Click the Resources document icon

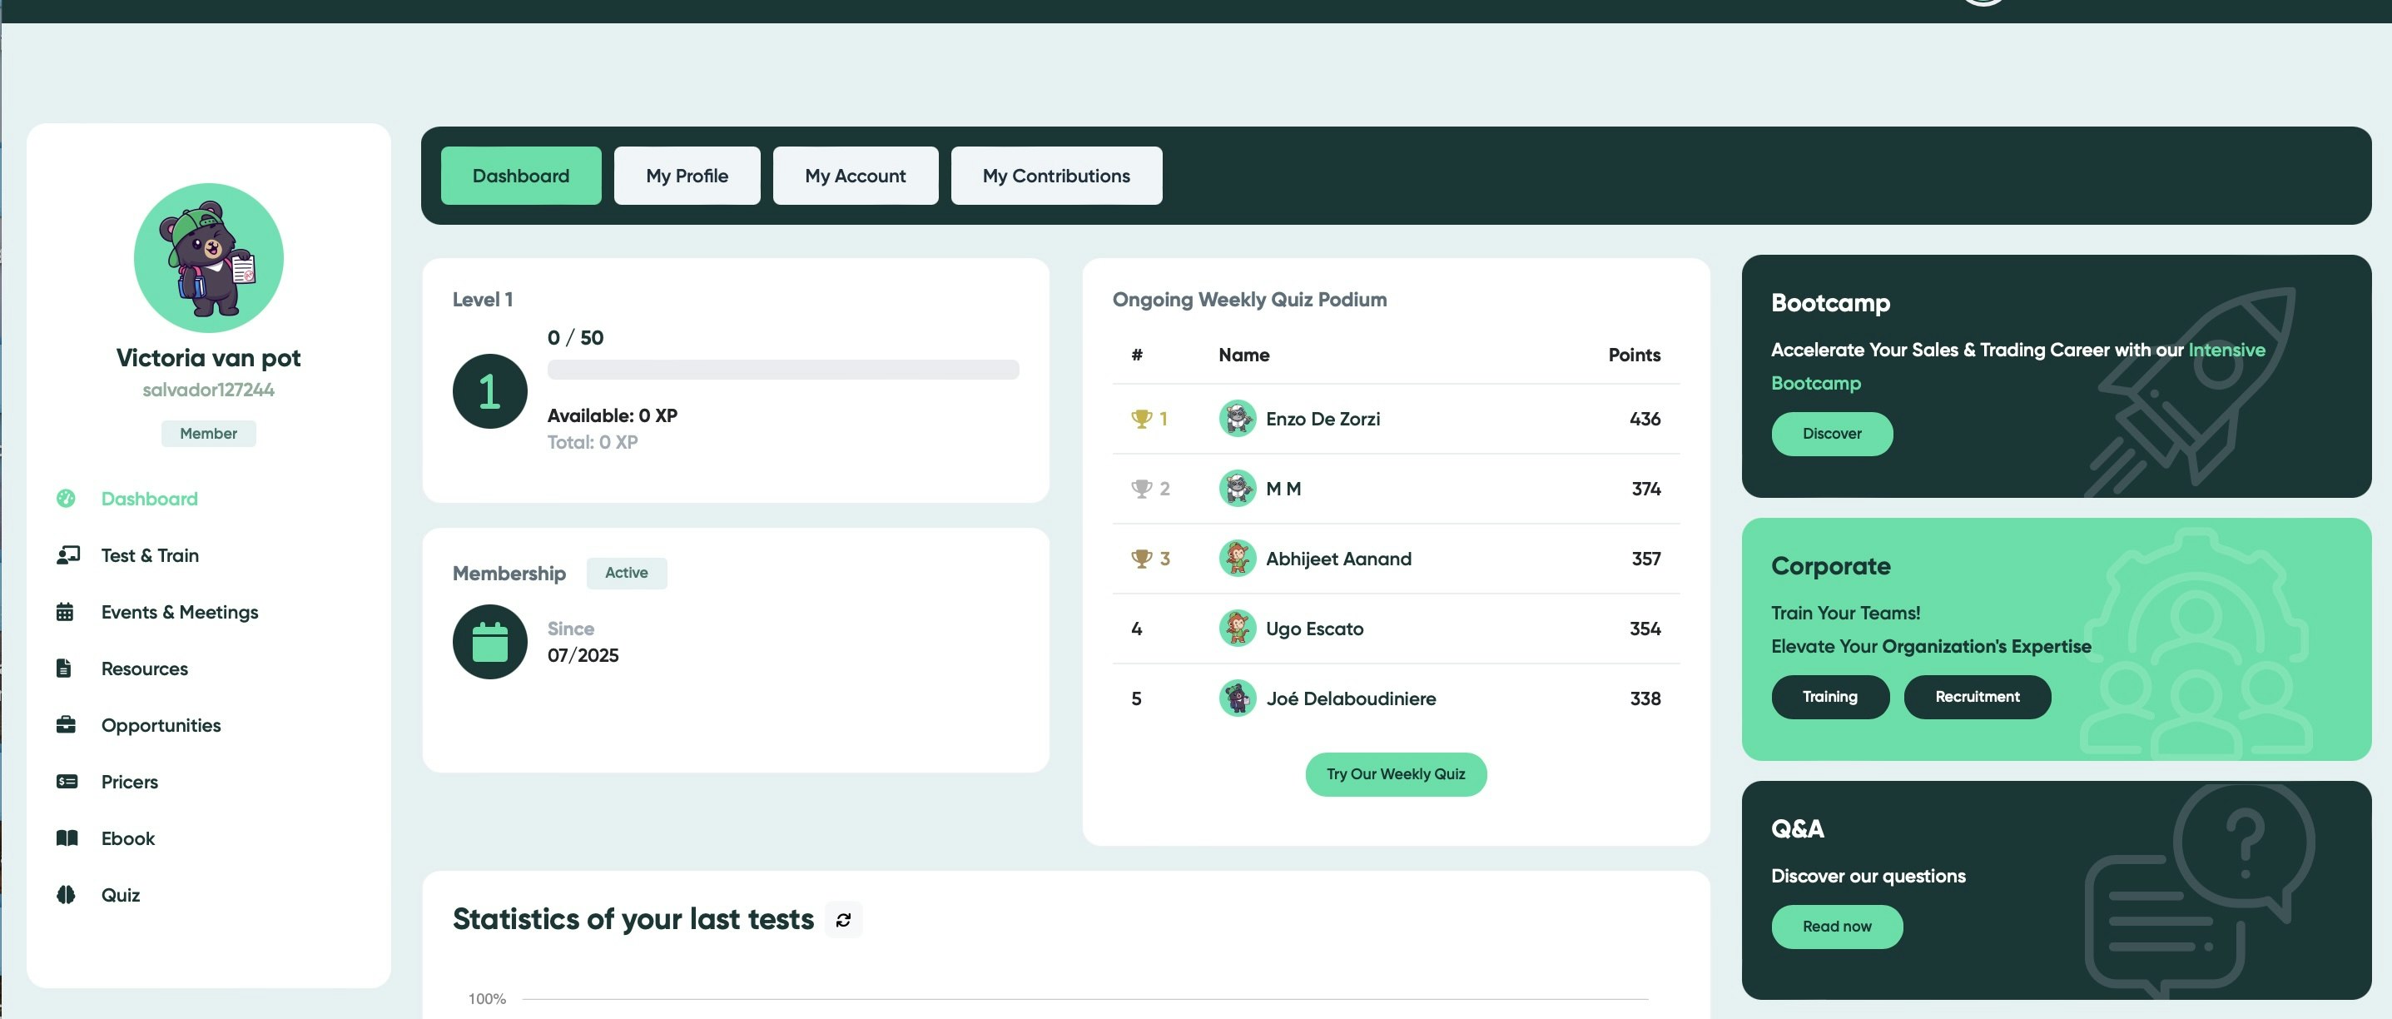click(x=64, y=669)
